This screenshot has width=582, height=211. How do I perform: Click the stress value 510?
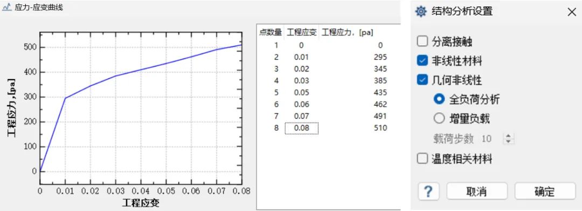(380, 128)
